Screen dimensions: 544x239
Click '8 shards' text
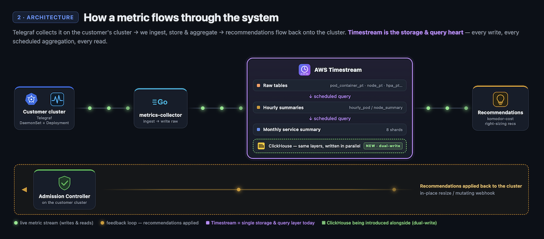point(395,130)
